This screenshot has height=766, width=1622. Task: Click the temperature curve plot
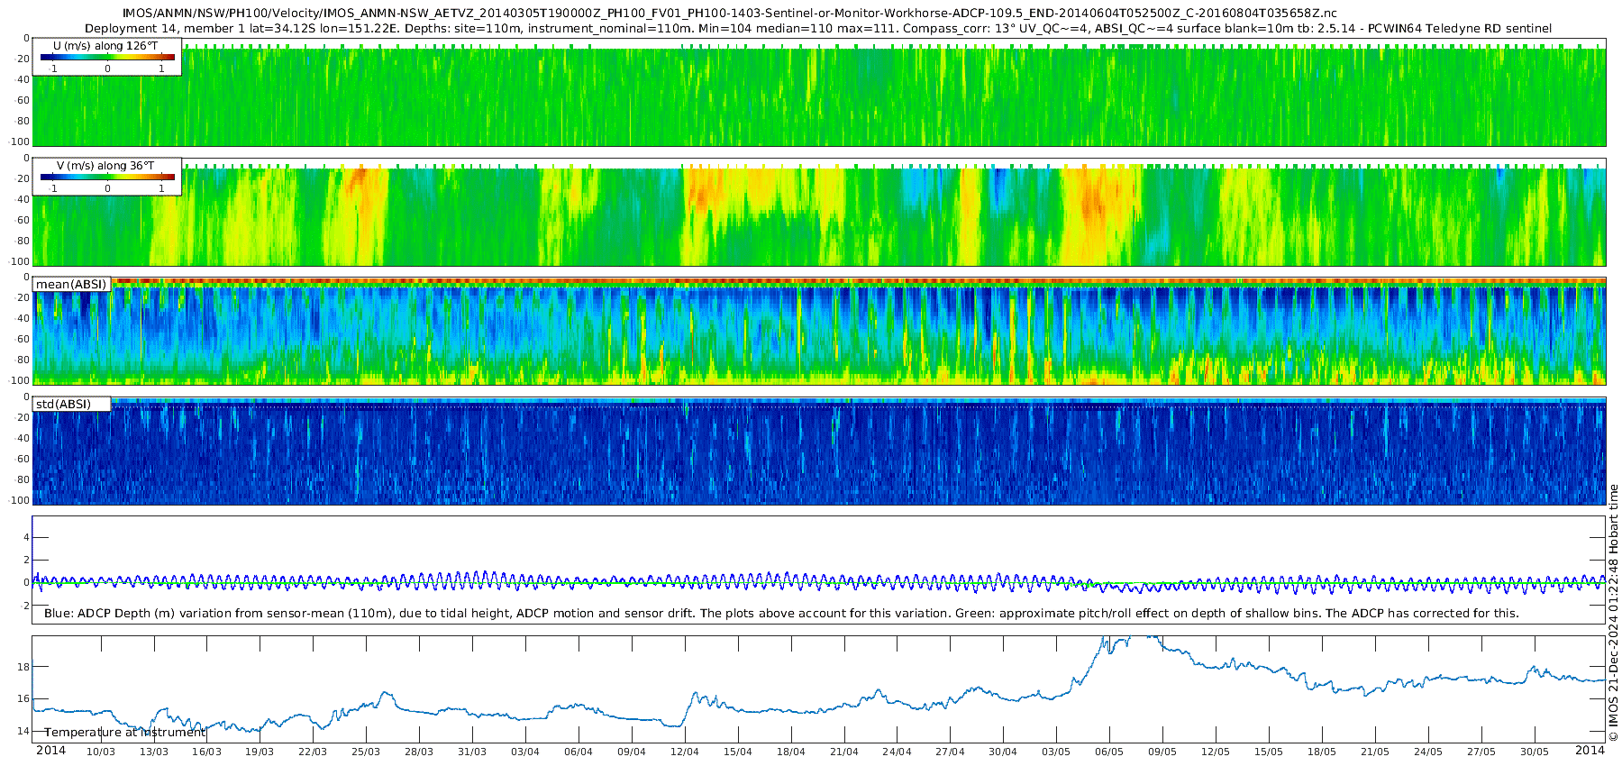(x=819, y=689)
